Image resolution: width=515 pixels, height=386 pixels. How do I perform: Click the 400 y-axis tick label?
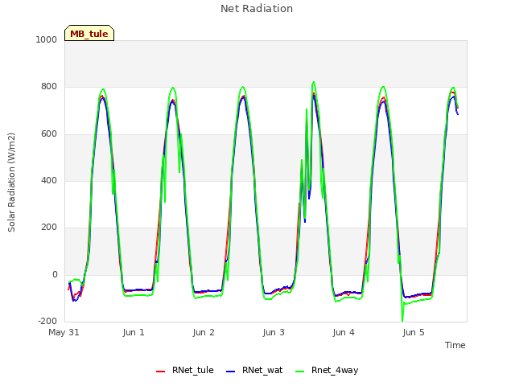(49, 180)
